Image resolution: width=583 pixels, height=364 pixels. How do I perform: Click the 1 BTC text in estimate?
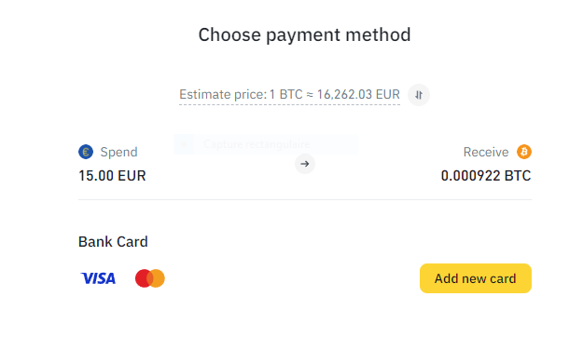[286, 95]
